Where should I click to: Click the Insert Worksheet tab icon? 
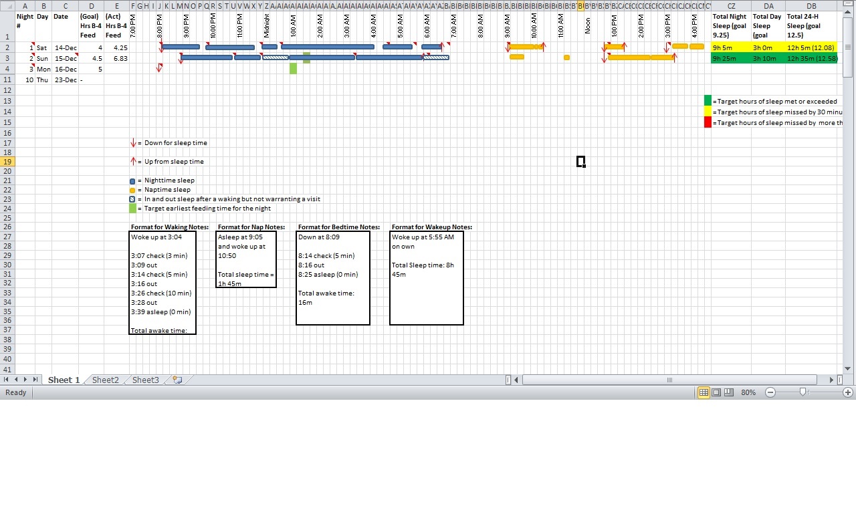point(177,380)
